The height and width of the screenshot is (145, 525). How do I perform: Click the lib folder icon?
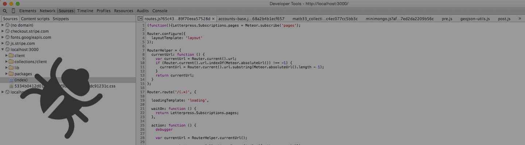point(11,67)
